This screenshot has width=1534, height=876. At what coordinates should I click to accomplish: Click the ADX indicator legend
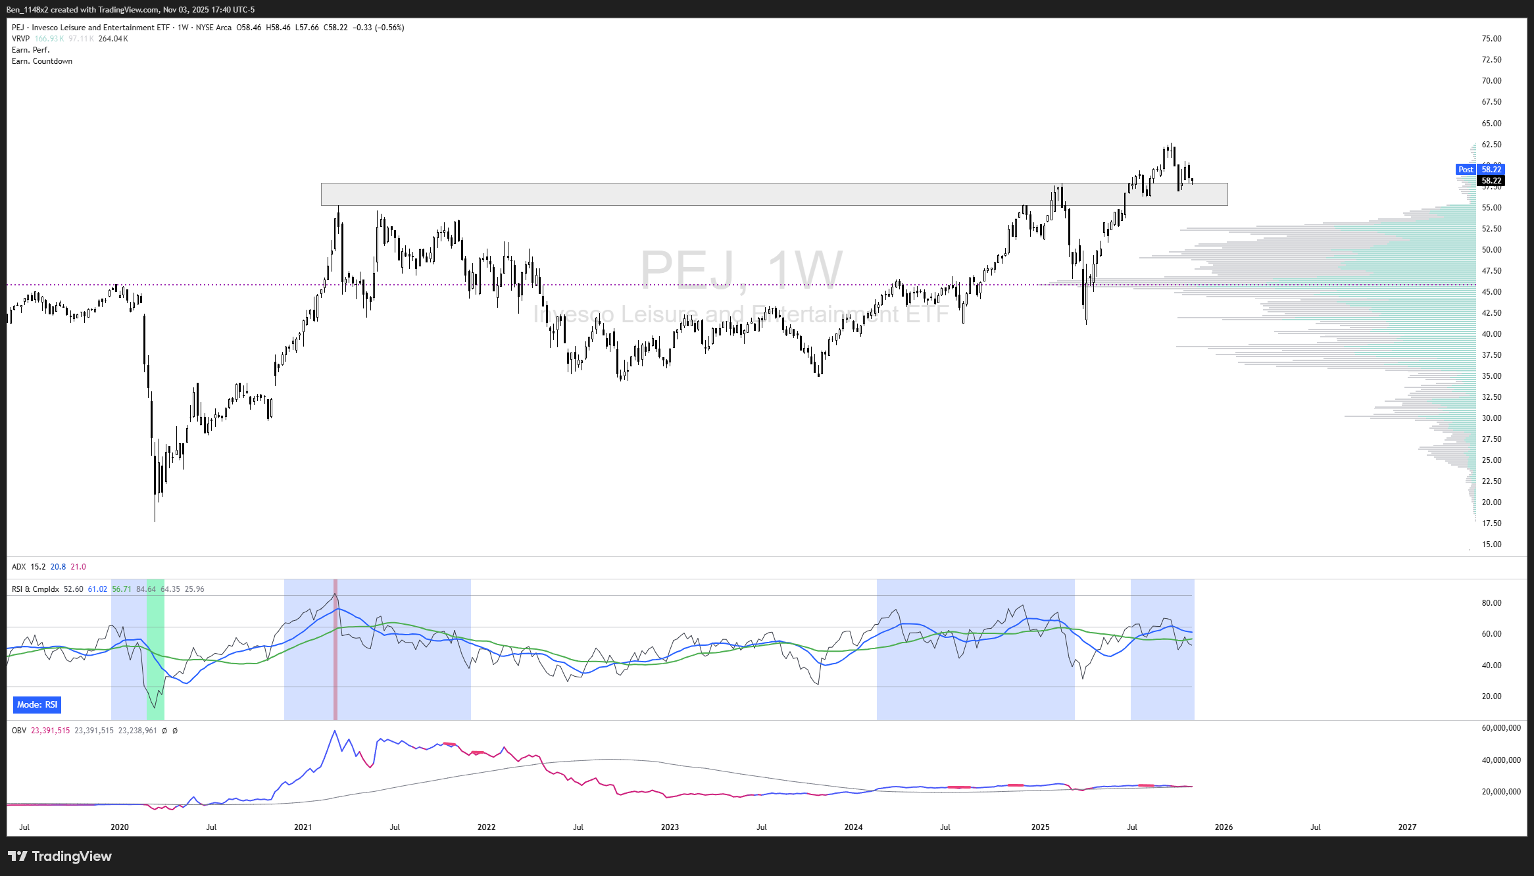pyautogui.click(x=18, y=567)
